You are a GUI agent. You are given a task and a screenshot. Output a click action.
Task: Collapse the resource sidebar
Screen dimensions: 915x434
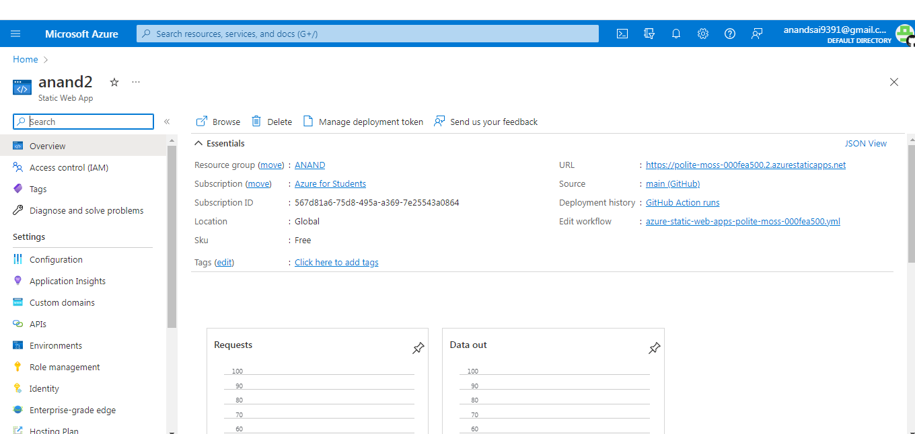[167, 122]
